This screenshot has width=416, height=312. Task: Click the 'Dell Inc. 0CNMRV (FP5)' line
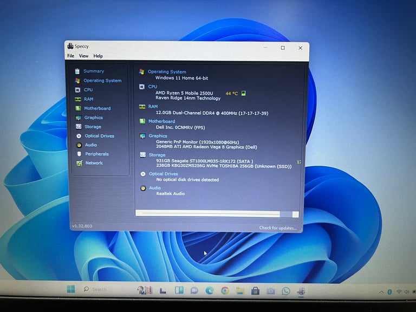coord(180,127)
